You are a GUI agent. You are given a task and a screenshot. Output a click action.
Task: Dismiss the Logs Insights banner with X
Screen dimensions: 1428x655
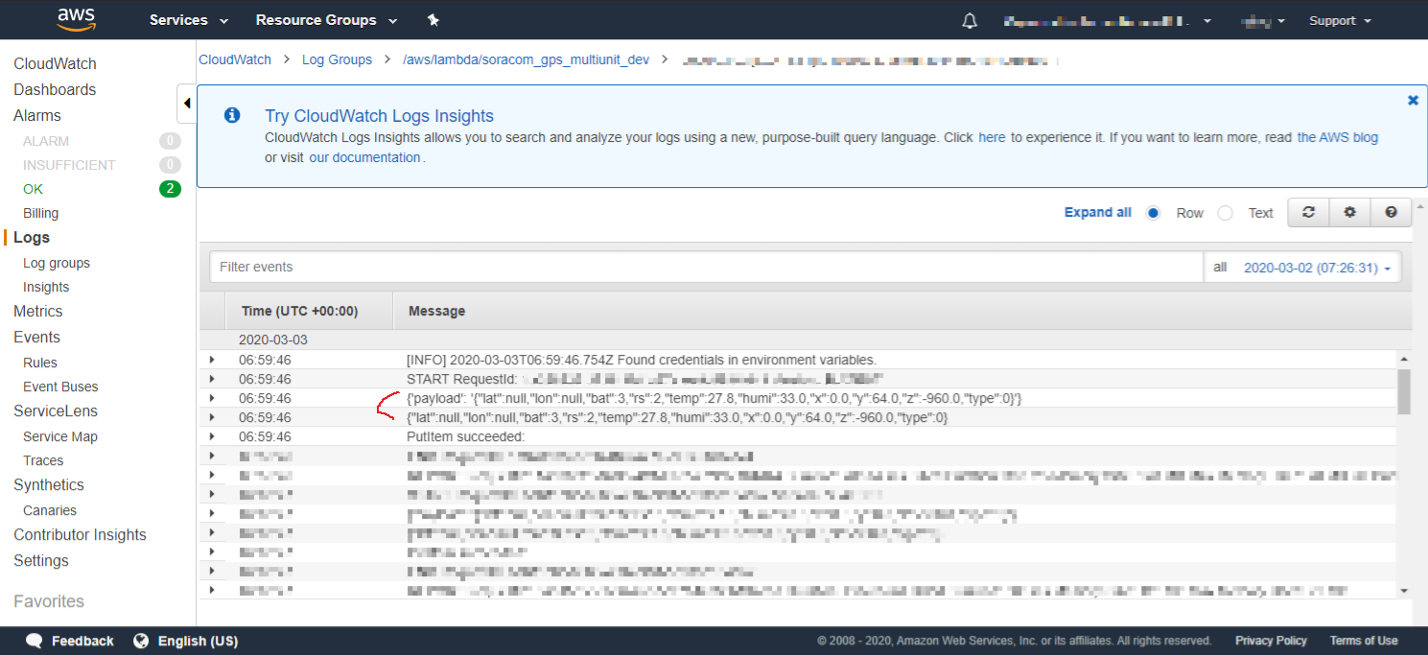point(1413,100)
